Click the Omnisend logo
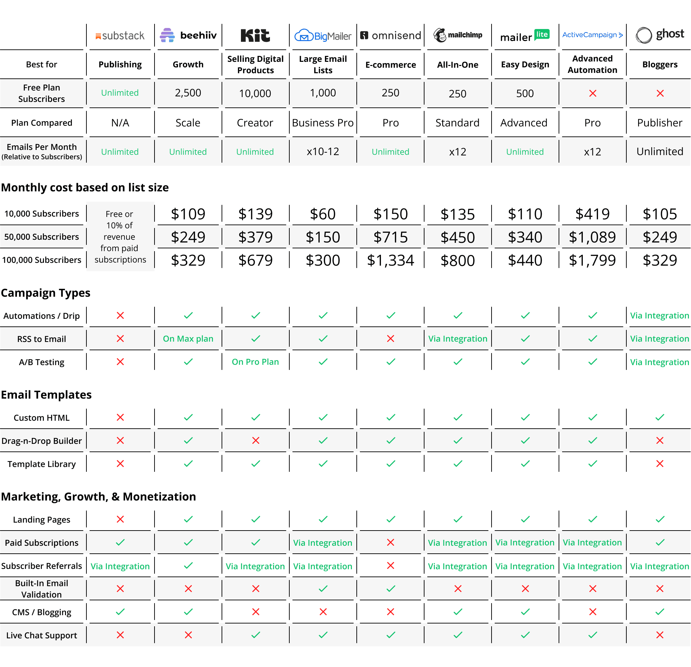This screenshot has width=691, height=667. coord(390,35)
